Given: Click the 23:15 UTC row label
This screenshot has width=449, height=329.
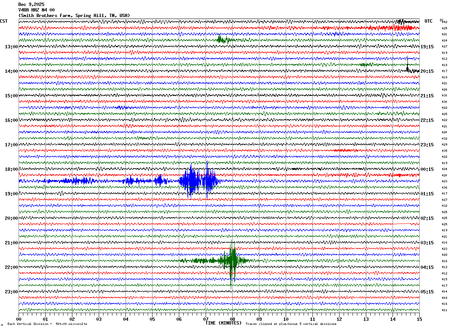Looking at the screenshot, I should click(x=427, y=145).
